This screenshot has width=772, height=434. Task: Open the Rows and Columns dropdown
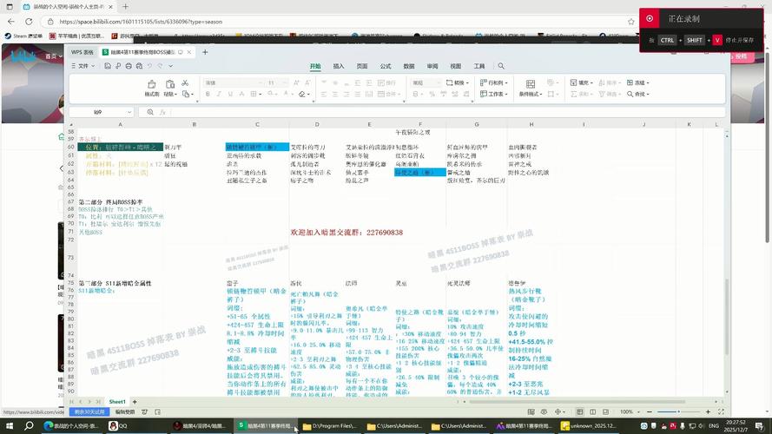click(494, 82)
